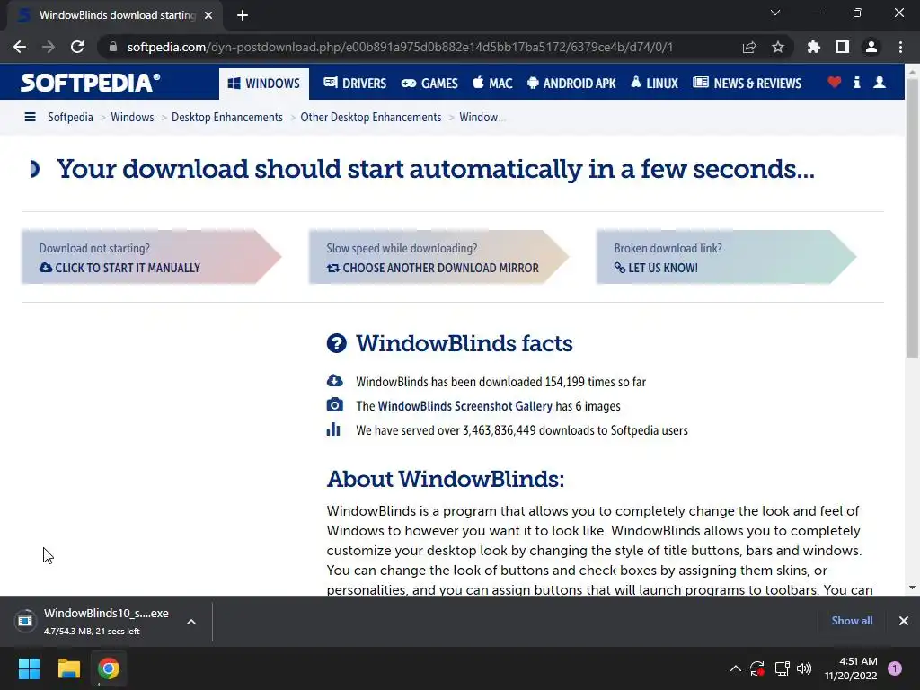Click the info icon in Softpedia header
The image size is (920, 690).
click(x=856, y=83)
